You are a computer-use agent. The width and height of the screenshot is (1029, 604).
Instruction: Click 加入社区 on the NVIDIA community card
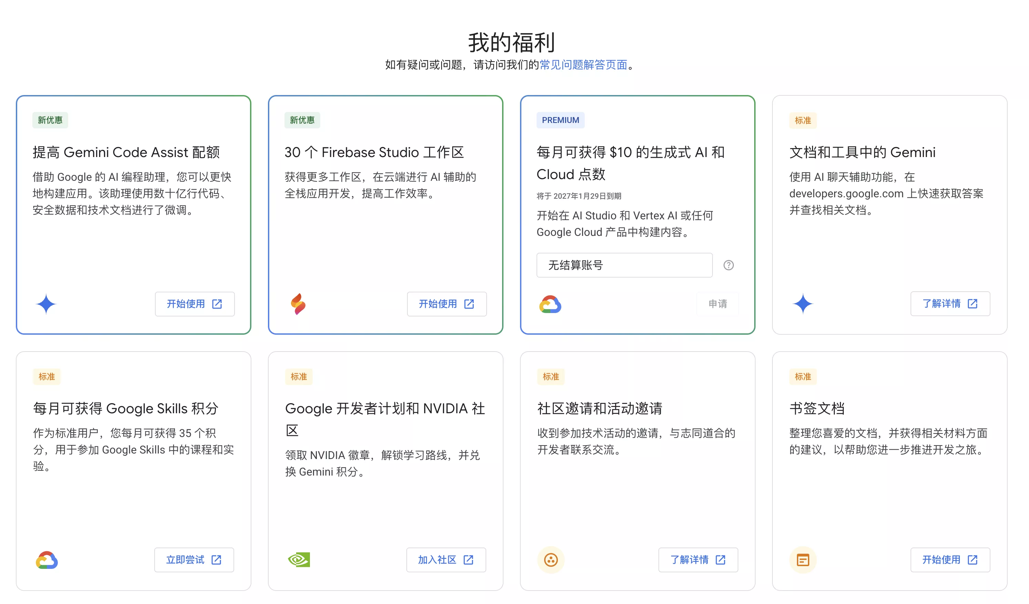pos(446,560)
